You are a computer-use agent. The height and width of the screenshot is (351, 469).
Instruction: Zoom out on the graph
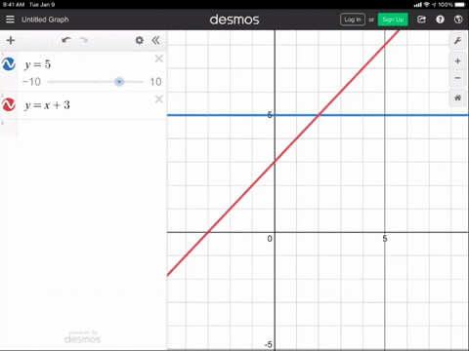457,78
